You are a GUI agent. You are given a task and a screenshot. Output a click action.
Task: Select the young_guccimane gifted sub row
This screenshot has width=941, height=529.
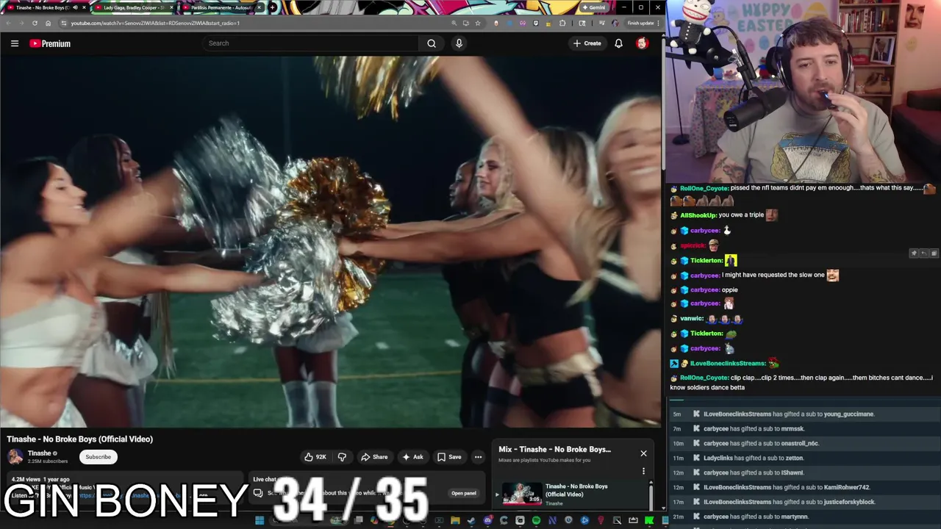tap(803, 414)
